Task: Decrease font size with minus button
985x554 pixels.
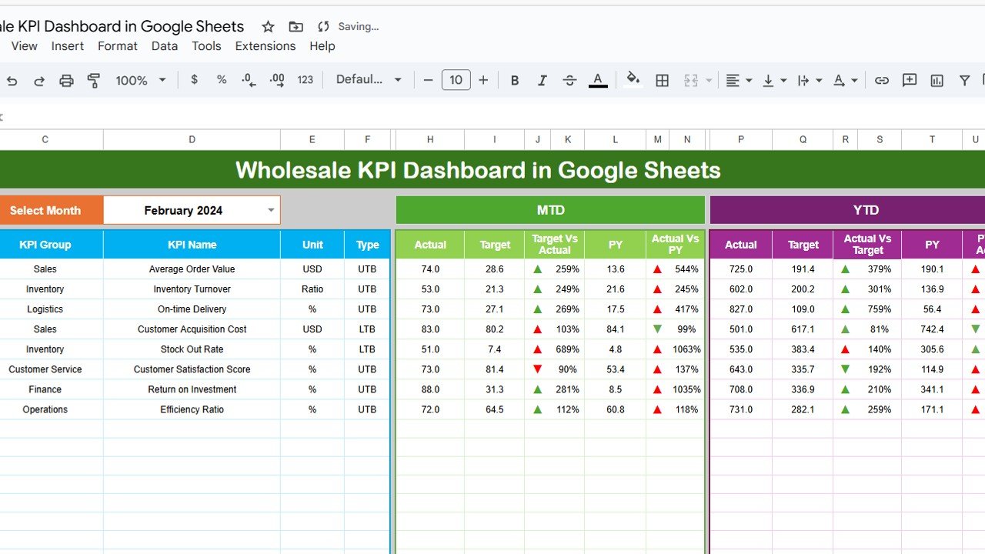Action: [429, 80]
